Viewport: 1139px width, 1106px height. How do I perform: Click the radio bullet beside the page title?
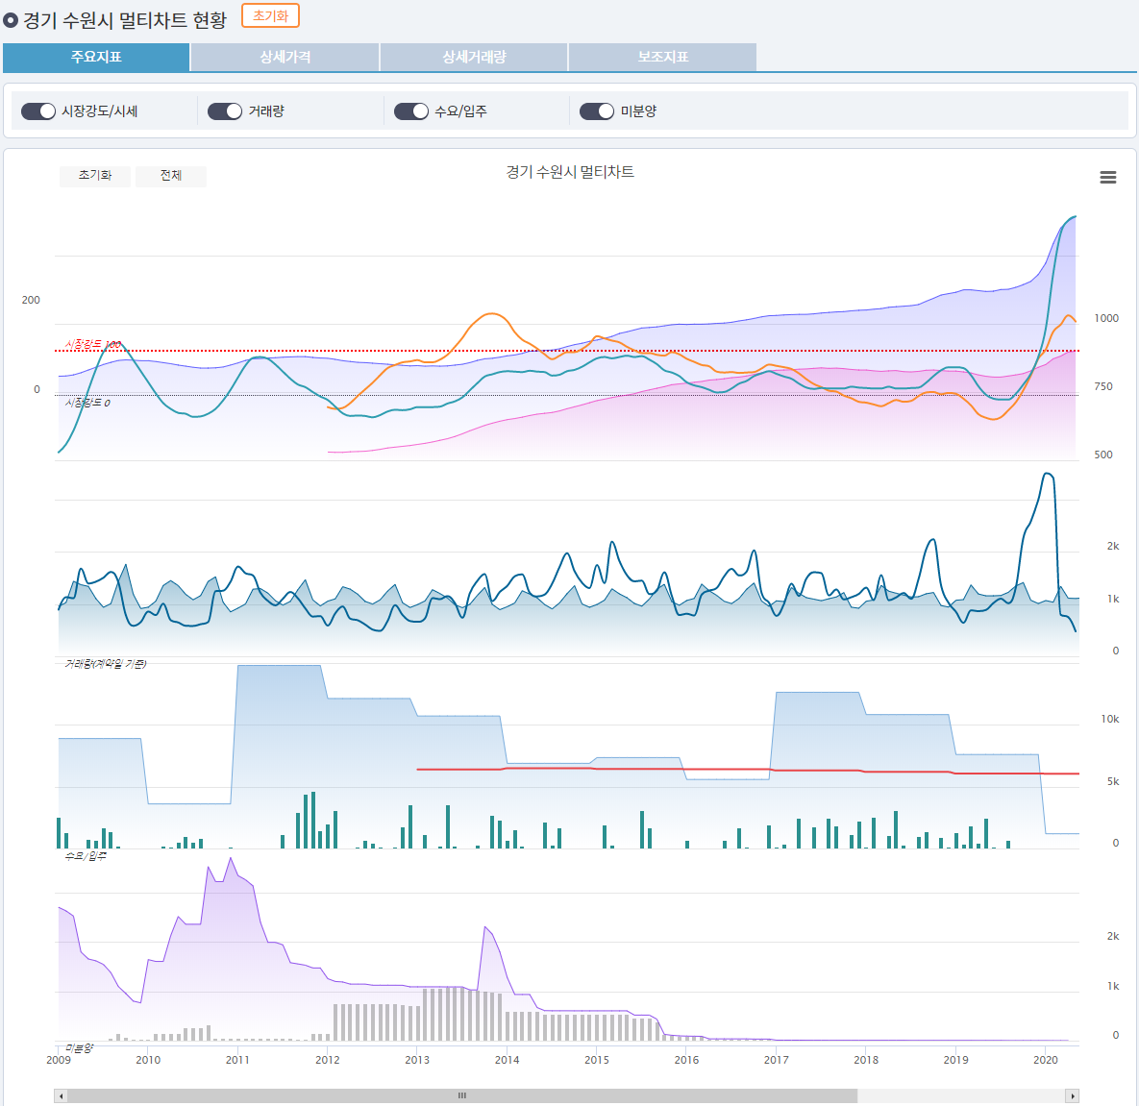point(11,20)
